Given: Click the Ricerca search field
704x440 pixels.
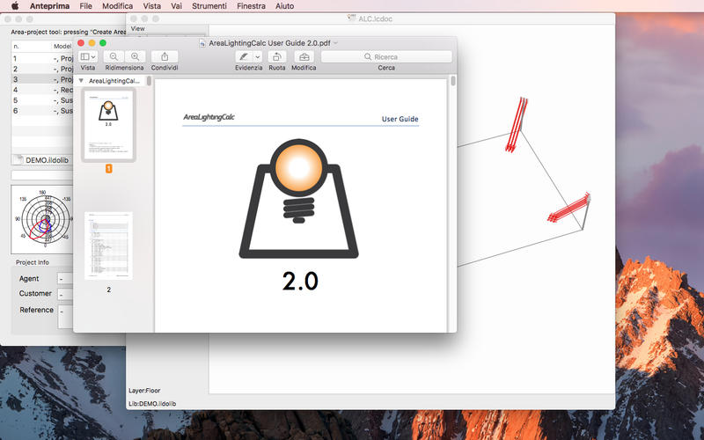Looking at the screenshot, I should (386, 56).
